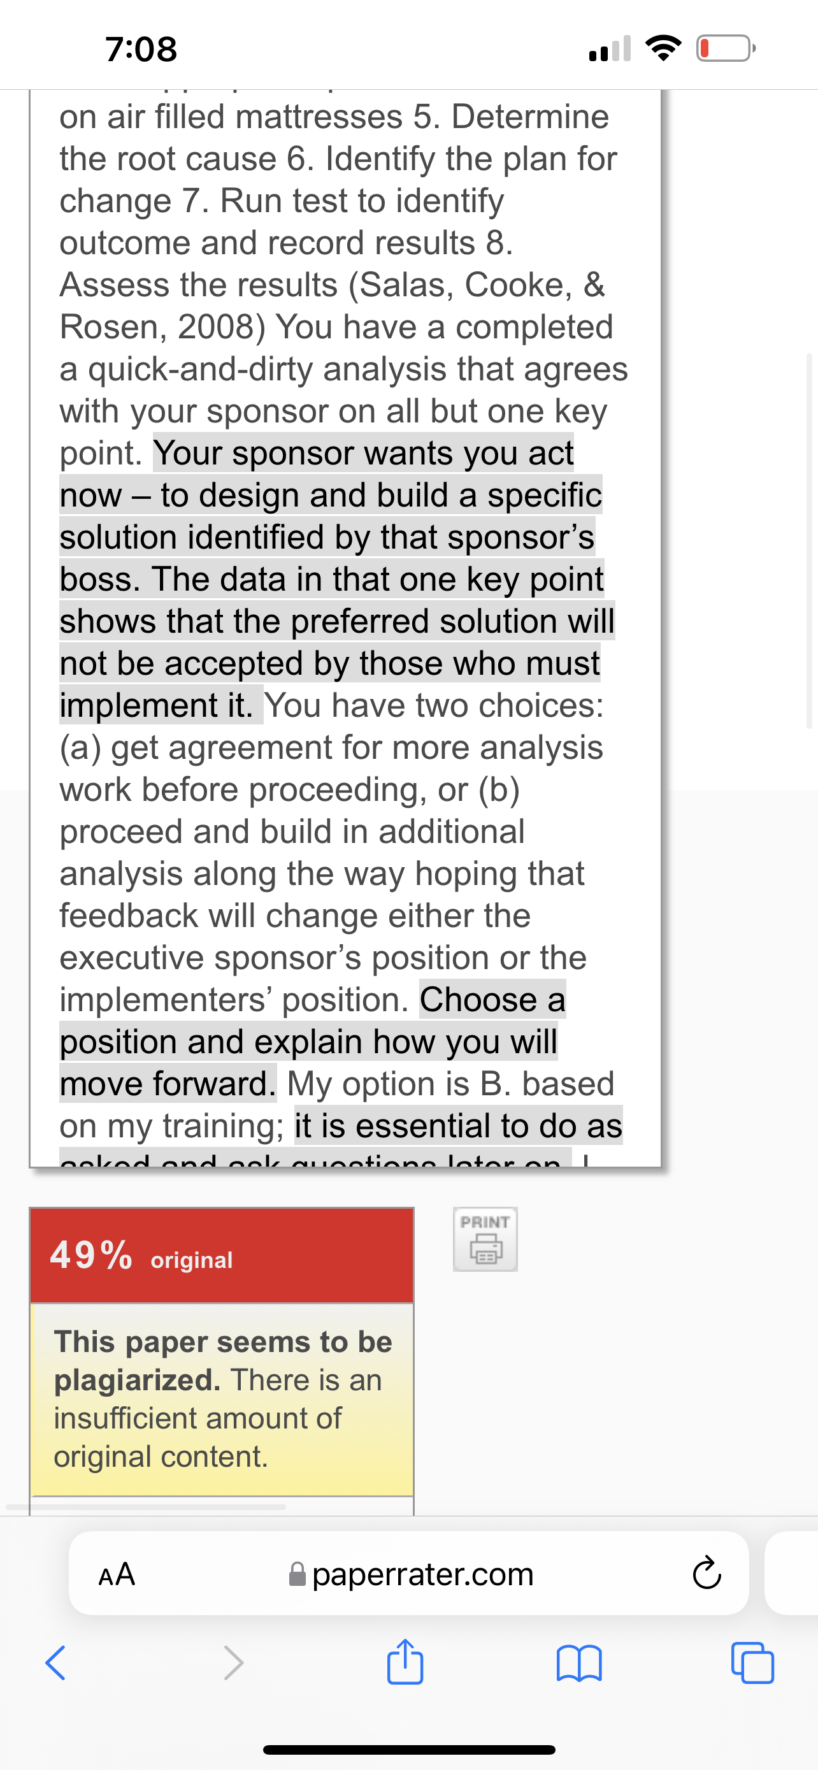Click highlighted passage "Your sponsor wants you act"
Screen dimensions: 818x1770
pos(363,454)
